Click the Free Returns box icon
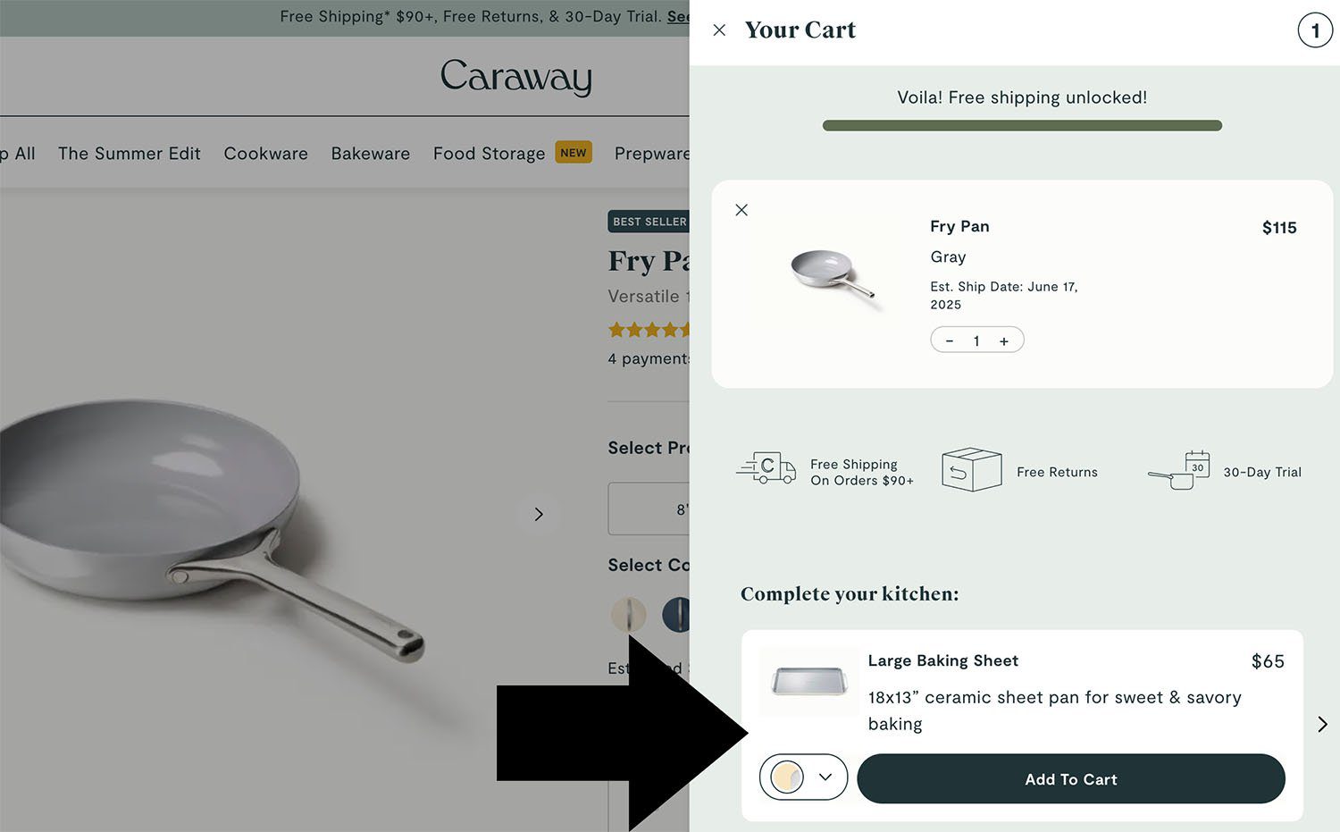 [x=972, y=469]
